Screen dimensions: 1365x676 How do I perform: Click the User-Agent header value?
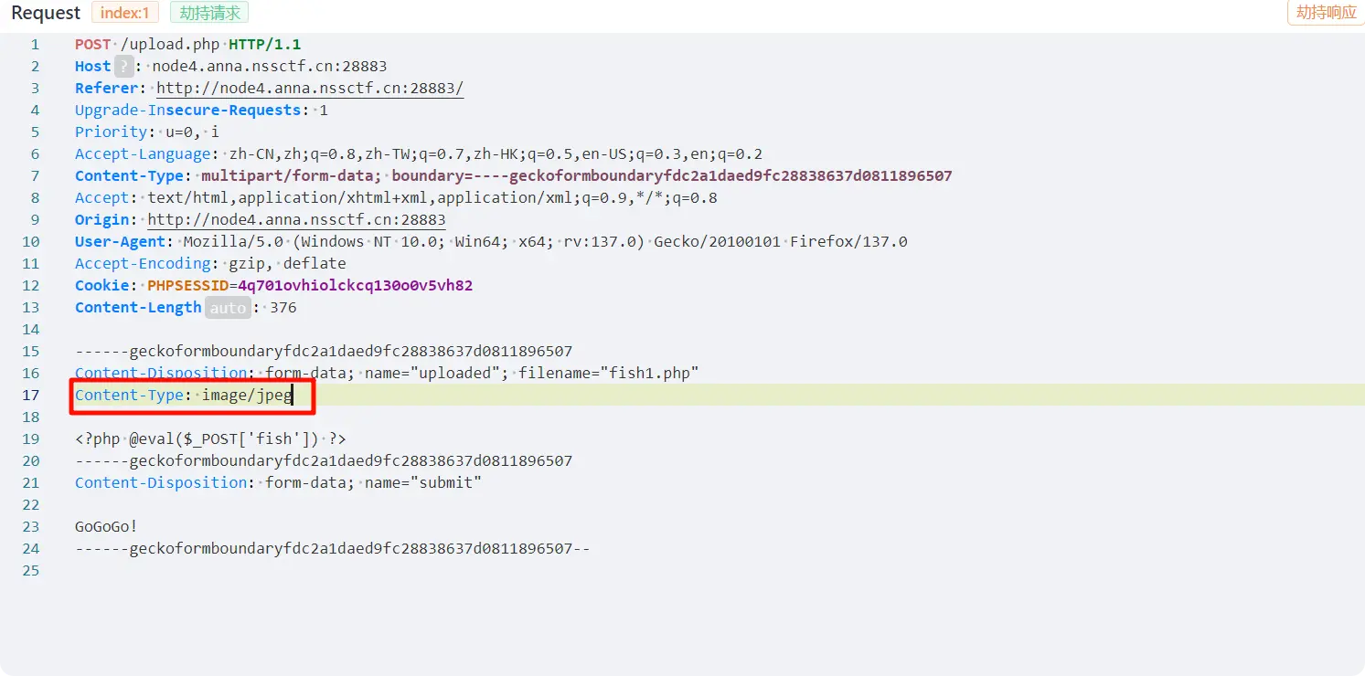(545, 241)
